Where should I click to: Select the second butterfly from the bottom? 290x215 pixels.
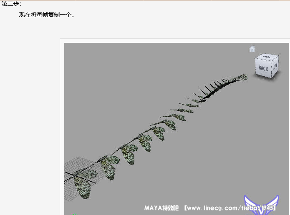109,168
